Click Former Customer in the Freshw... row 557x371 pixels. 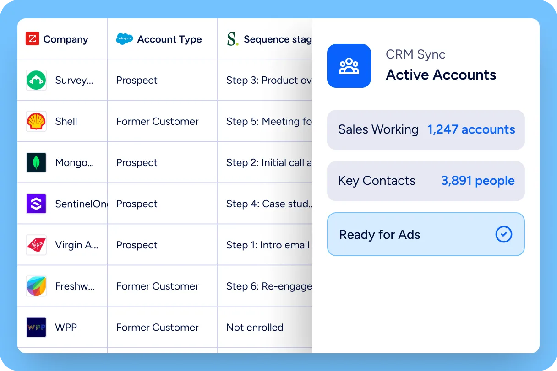(157, 286)
